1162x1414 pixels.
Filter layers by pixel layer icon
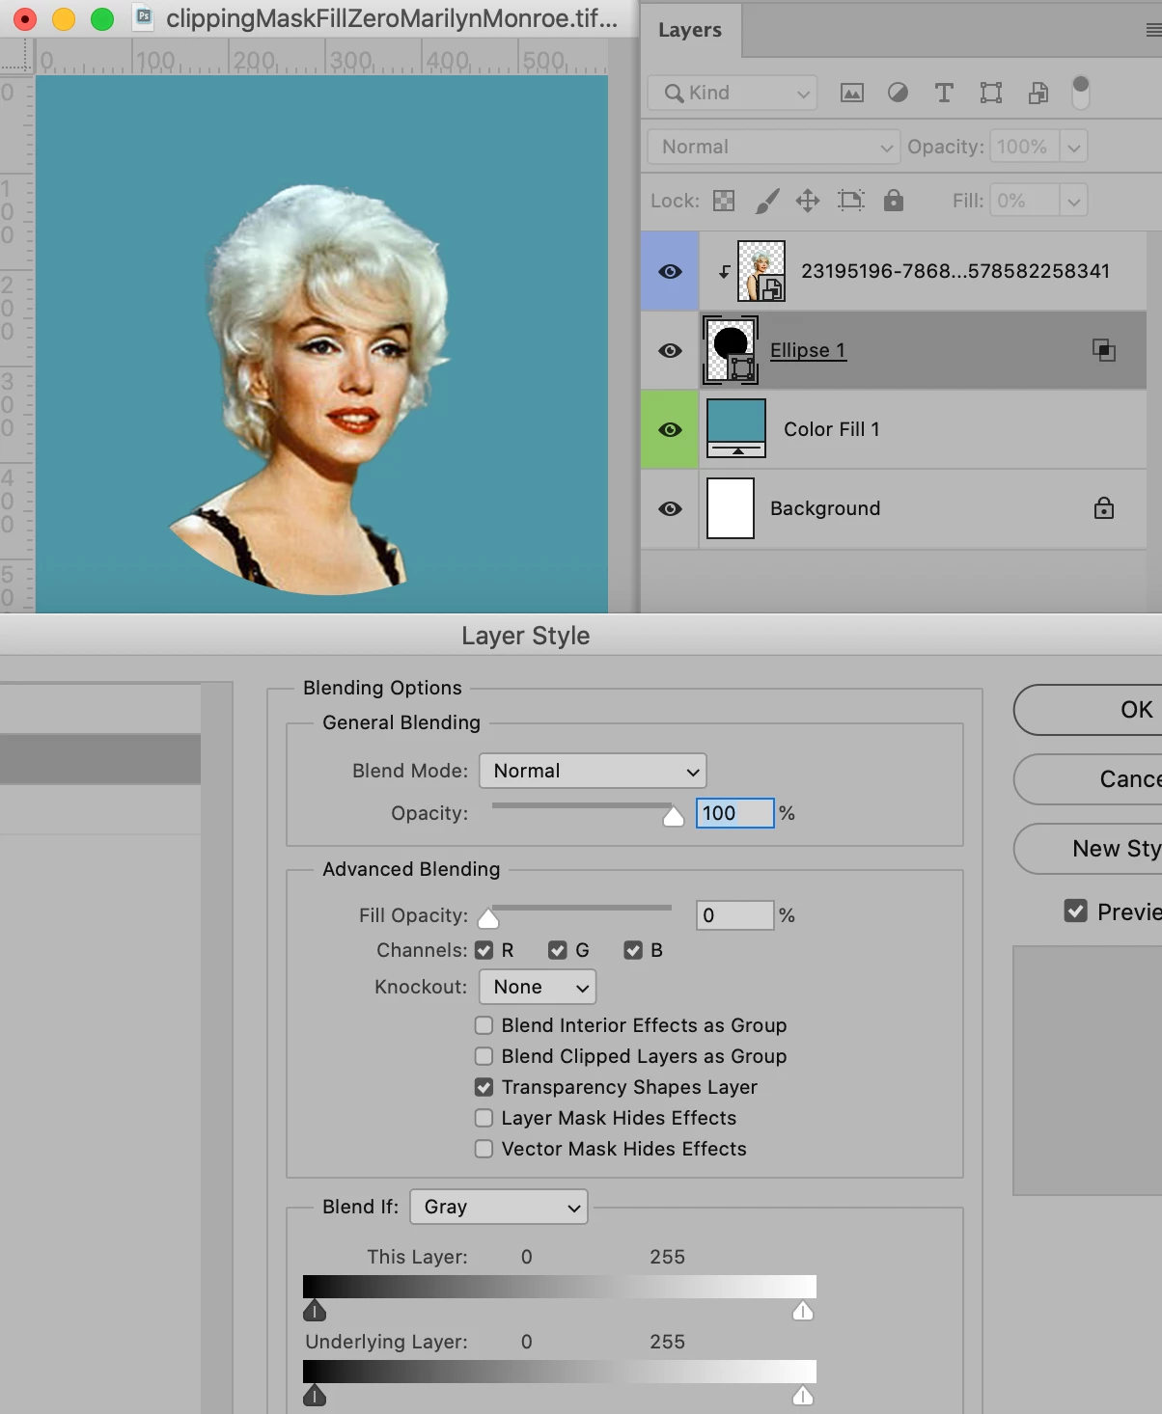852,93
